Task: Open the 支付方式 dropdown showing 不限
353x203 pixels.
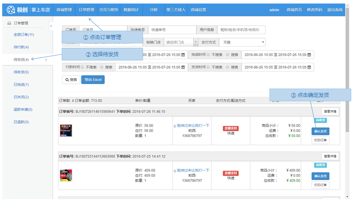Action: tap(242, 43)
